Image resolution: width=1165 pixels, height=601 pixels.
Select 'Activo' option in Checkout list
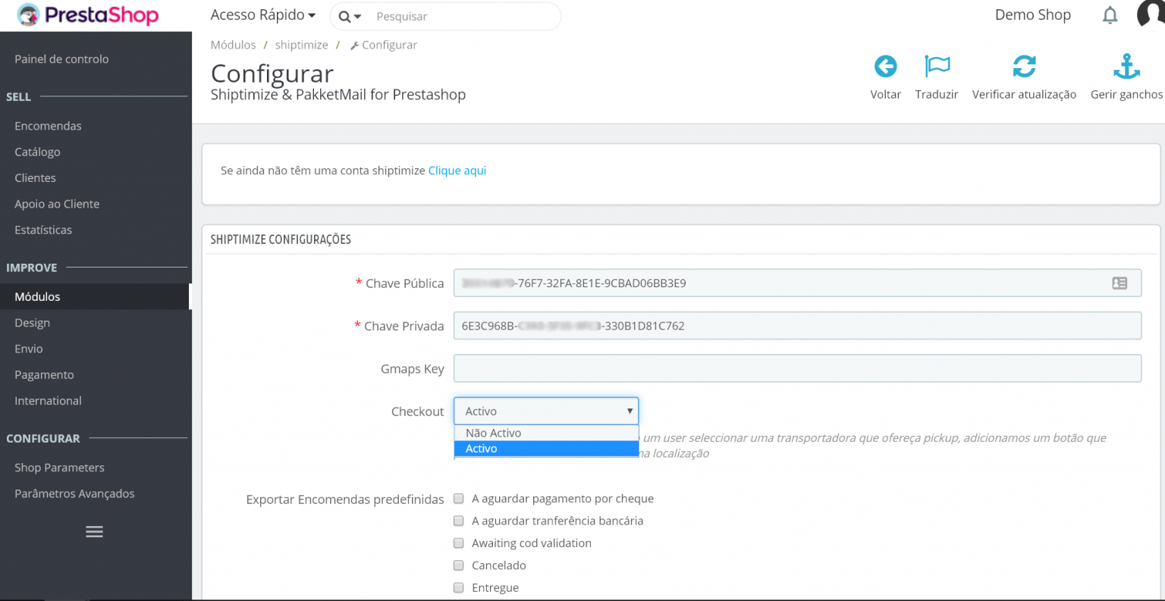[546, 449]
